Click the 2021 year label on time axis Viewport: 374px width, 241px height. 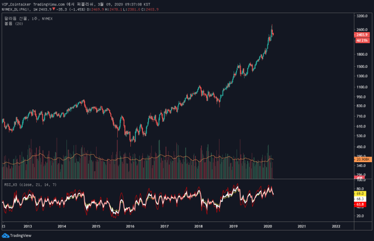302,226
